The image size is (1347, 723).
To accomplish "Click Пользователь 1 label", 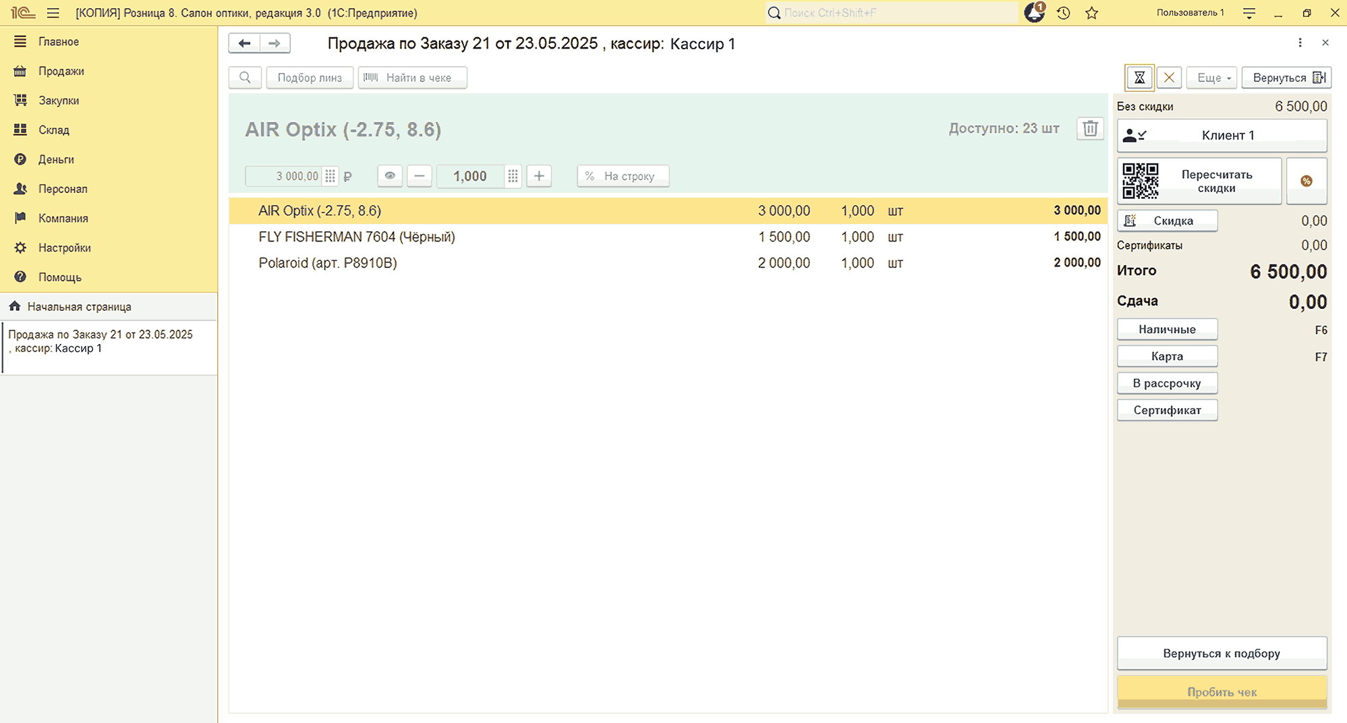I will click(1191, 13).
